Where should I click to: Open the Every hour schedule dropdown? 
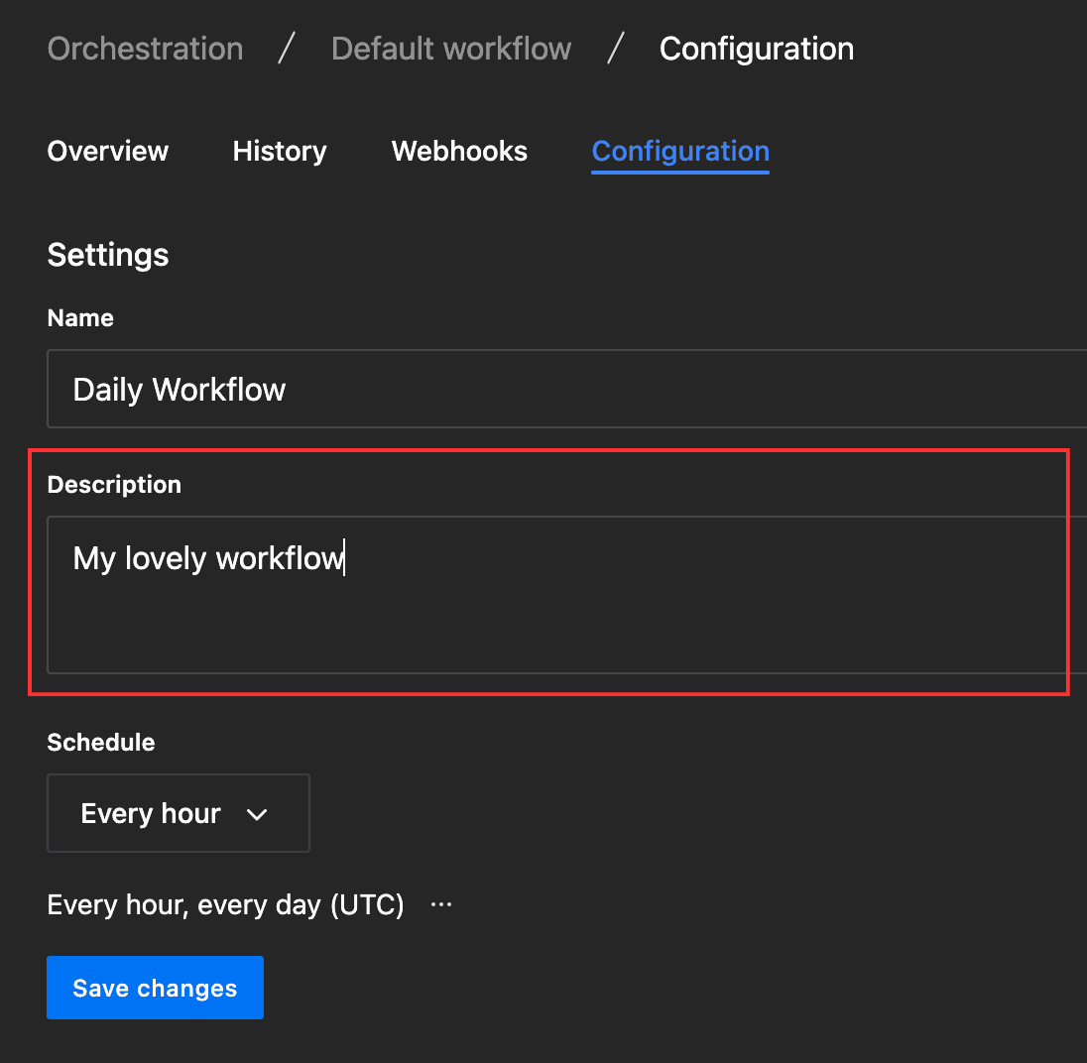(178, 813)
